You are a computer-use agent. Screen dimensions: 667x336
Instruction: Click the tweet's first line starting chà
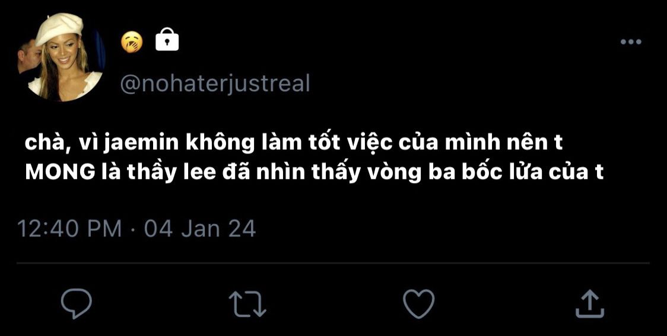coord(294,143)
